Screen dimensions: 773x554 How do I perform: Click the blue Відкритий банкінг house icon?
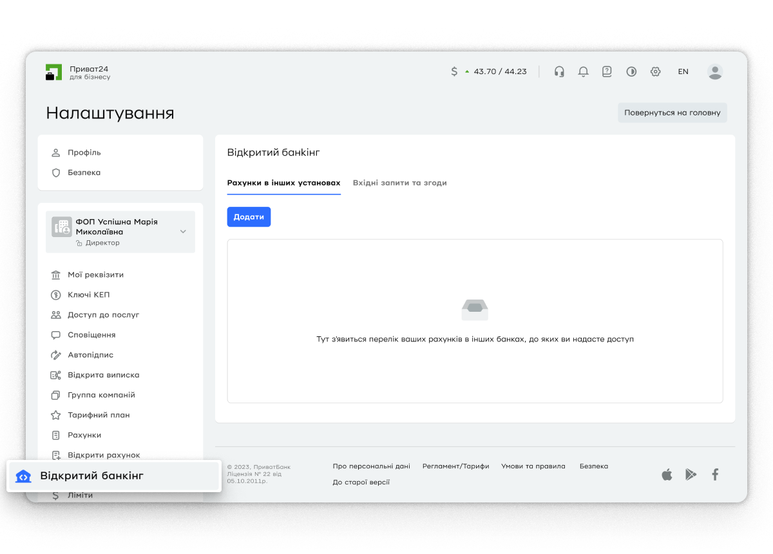(x=23, y=476)
